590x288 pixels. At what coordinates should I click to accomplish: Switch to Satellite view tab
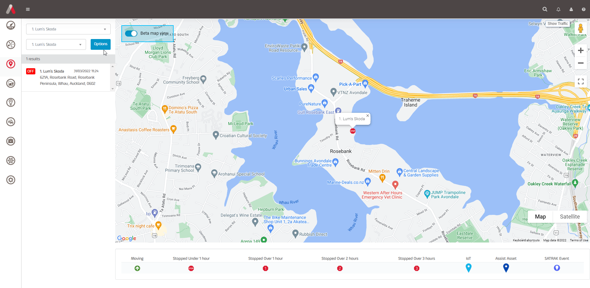(570, 217)
